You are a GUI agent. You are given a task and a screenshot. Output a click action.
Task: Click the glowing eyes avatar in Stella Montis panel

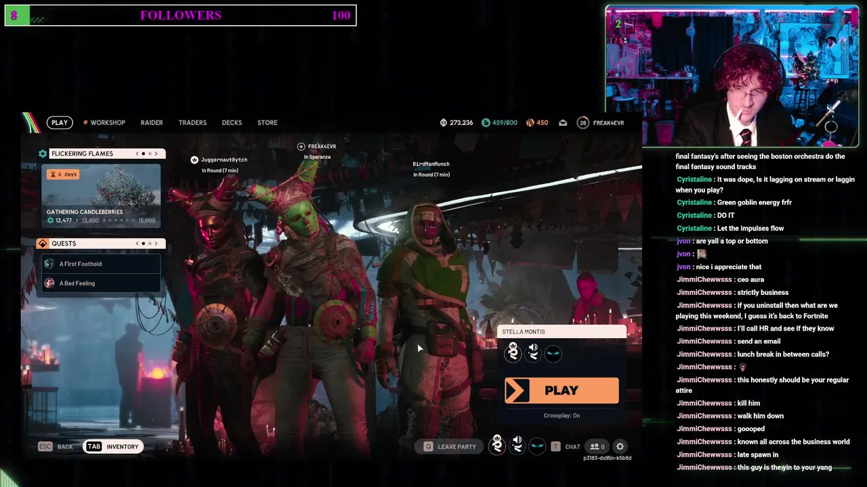pyautogui.click(x=553, y=353)
